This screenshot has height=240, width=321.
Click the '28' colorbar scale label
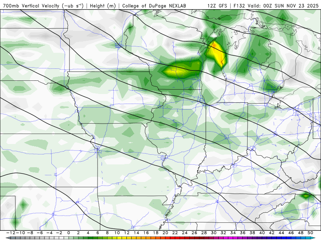point(204,233)
